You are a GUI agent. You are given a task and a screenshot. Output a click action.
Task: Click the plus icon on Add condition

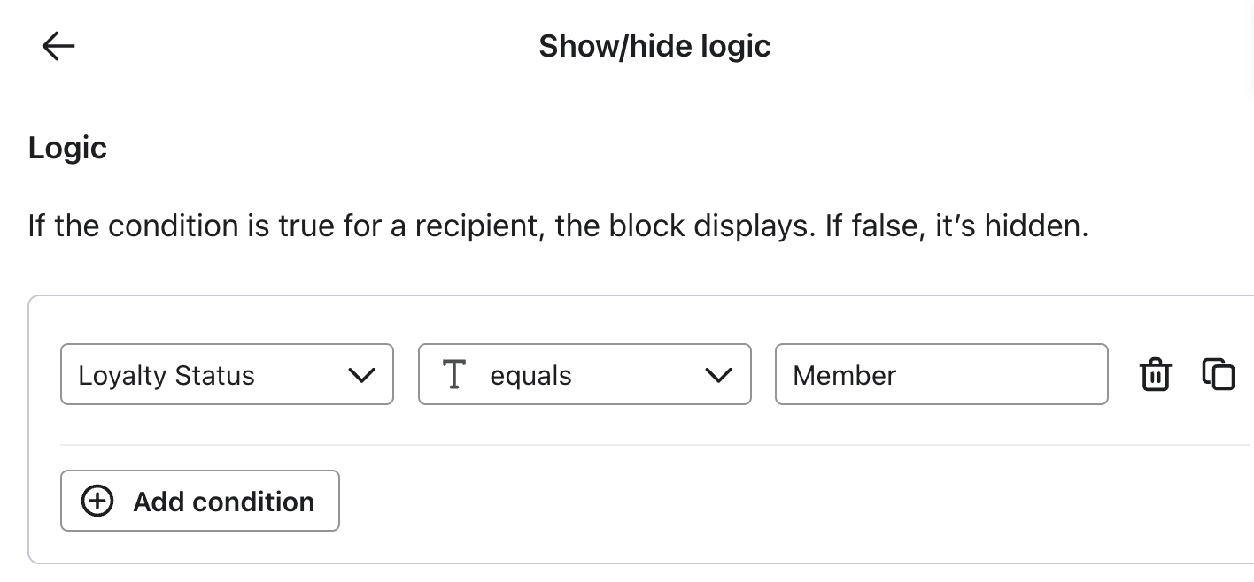click(x=97, y=501)
